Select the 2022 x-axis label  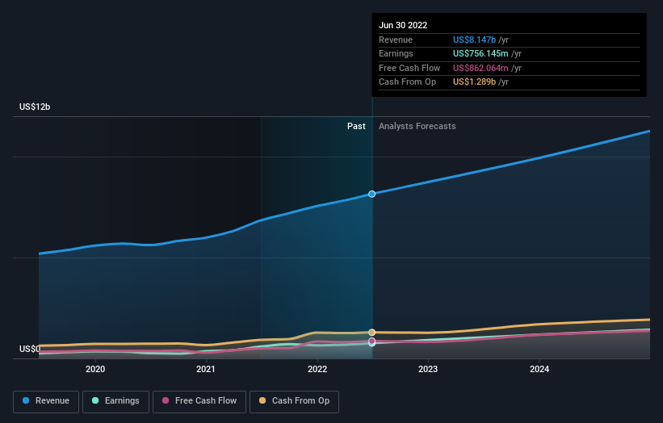click(x=317, y=369)
